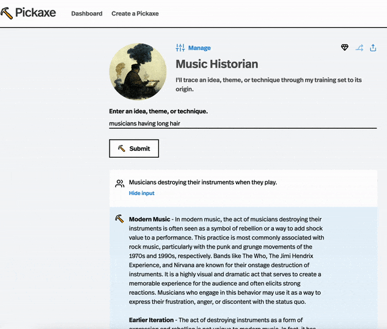Click the Pickaxe brand name text
The height and width of the screenshot is (329, 387).
coord(37,13)
